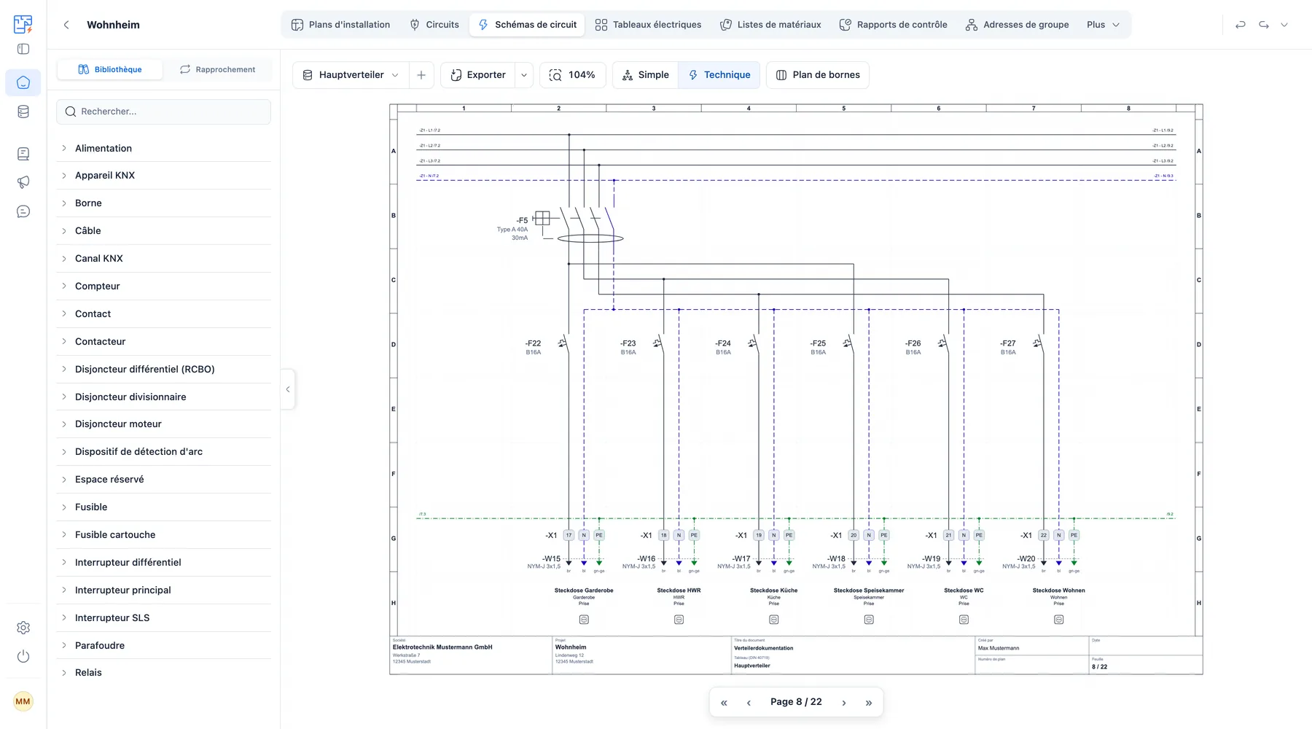Toggle the sidebar panel icon
1312x729 pixels.
click(23, 50)
